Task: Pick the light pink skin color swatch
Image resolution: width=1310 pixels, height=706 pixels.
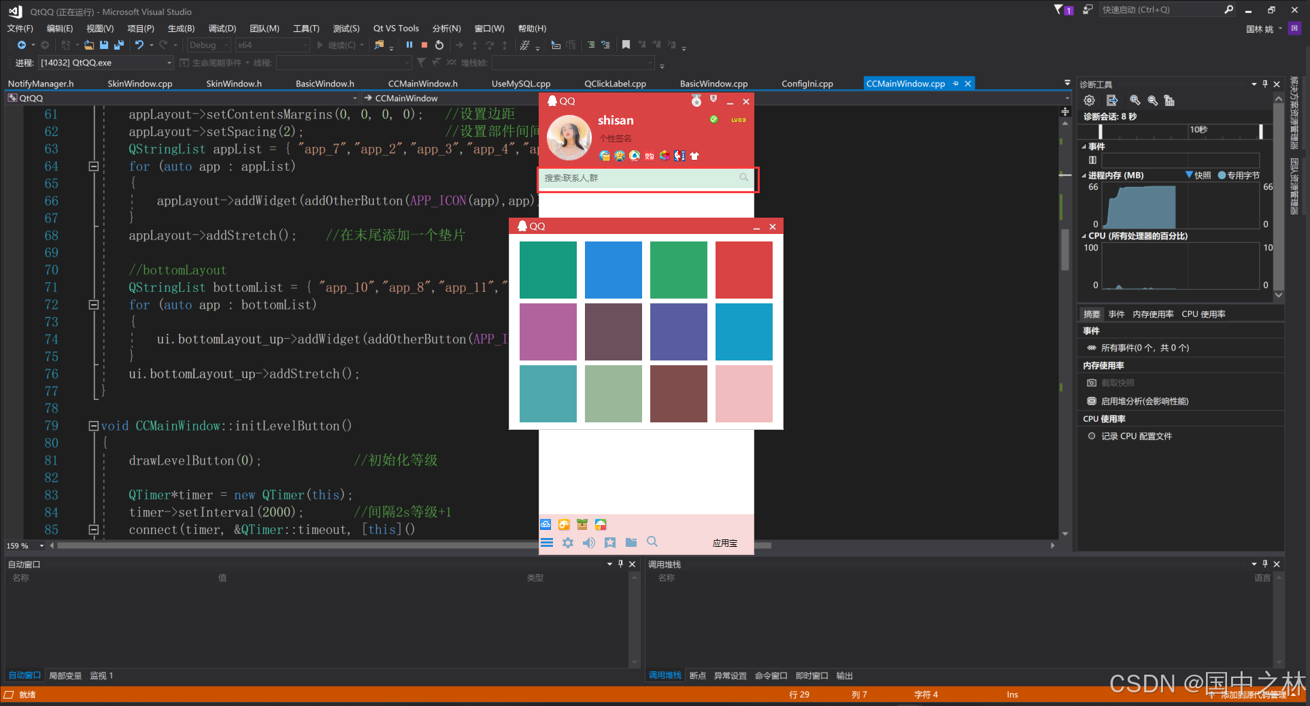Action: (x=743, y=394)
